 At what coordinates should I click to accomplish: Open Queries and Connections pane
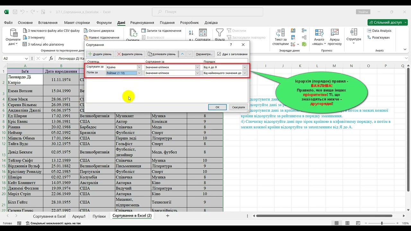[x=162, y=31]
